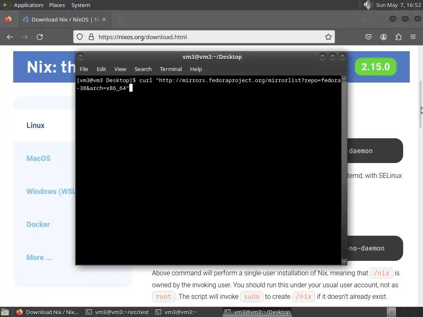Open the tracking protection shield icon
This screenshot has height=317, width=423.
pos(80,37)
